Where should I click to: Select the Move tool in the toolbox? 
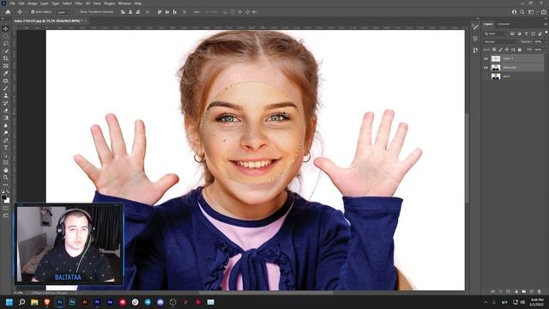click(x=6, y=28)
